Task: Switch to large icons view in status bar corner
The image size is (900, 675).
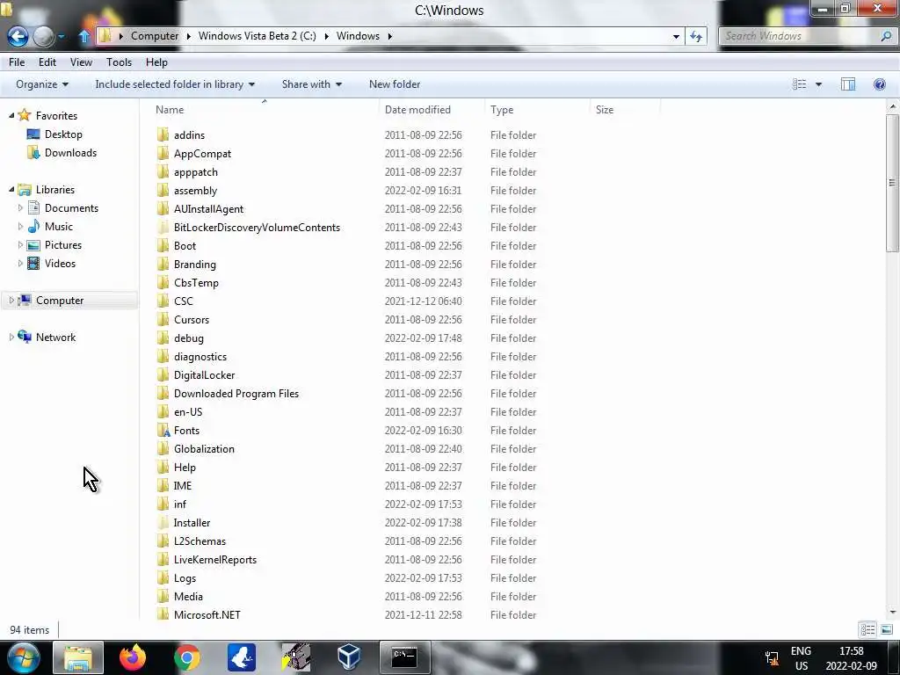Action: pyautogui.click(x=886, y=630)
